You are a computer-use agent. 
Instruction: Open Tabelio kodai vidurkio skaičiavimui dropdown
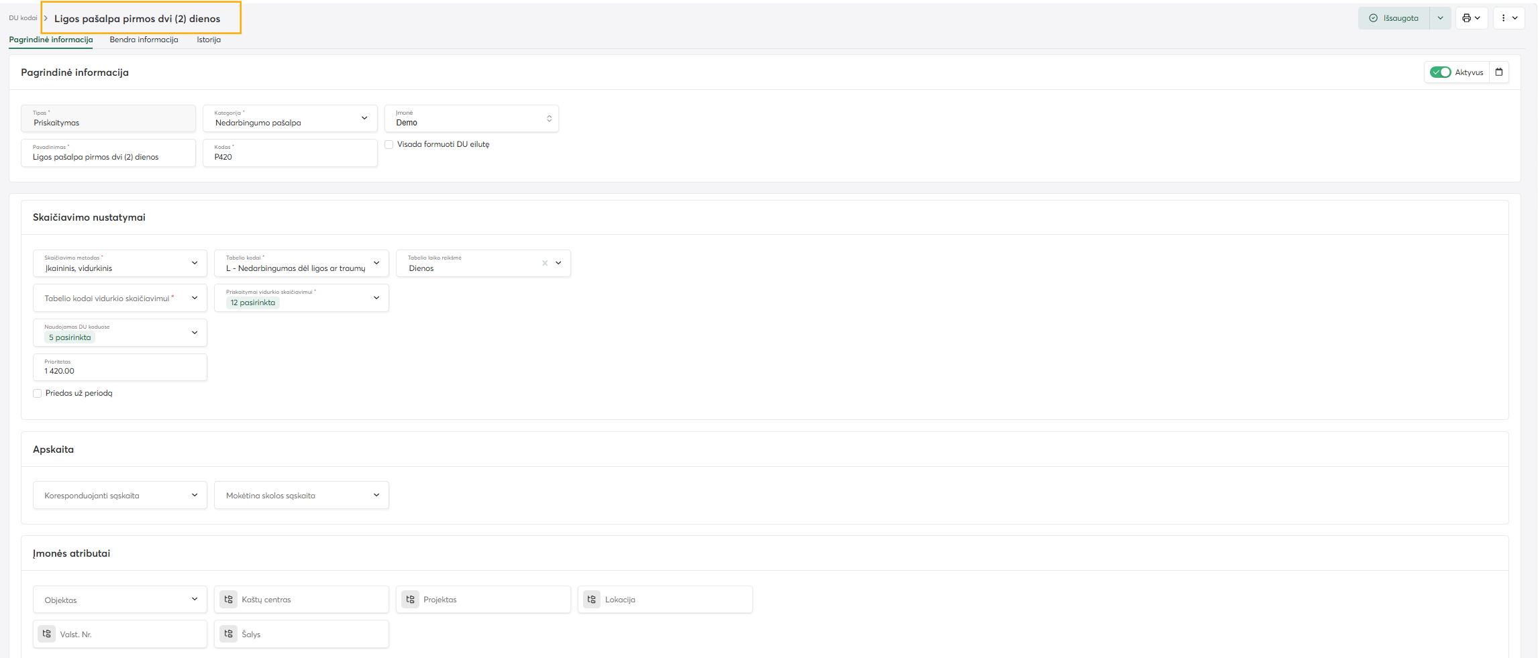coord(120,298)
